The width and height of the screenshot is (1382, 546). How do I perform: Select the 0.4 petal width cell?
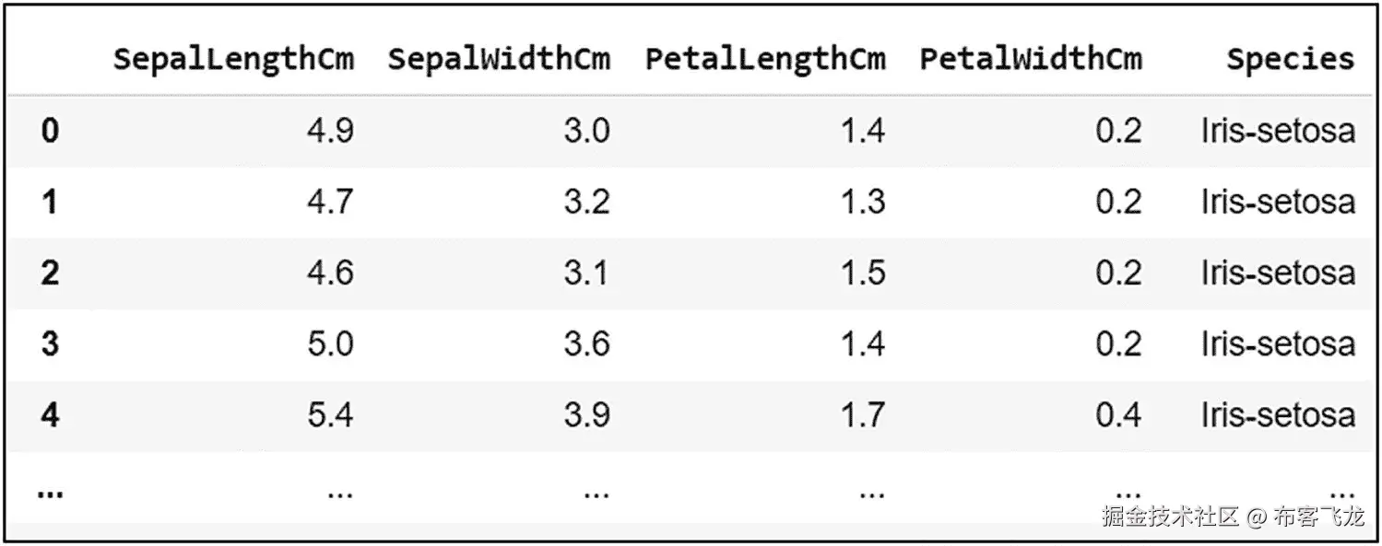[x=1118, y=415]
